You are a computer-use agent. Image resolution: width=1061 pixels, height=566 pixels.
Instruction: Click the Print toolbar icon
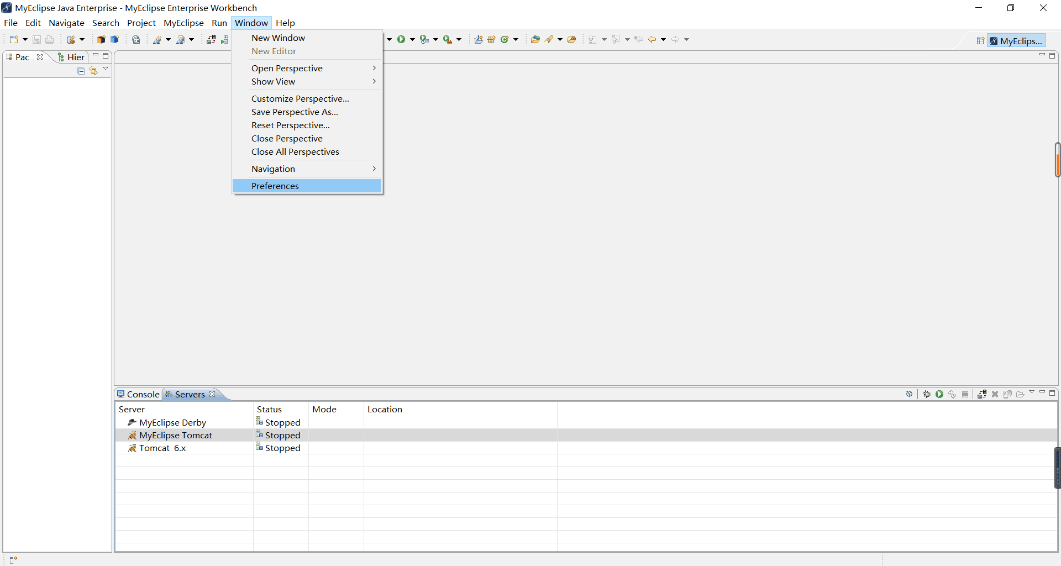[x=50, y=39]
